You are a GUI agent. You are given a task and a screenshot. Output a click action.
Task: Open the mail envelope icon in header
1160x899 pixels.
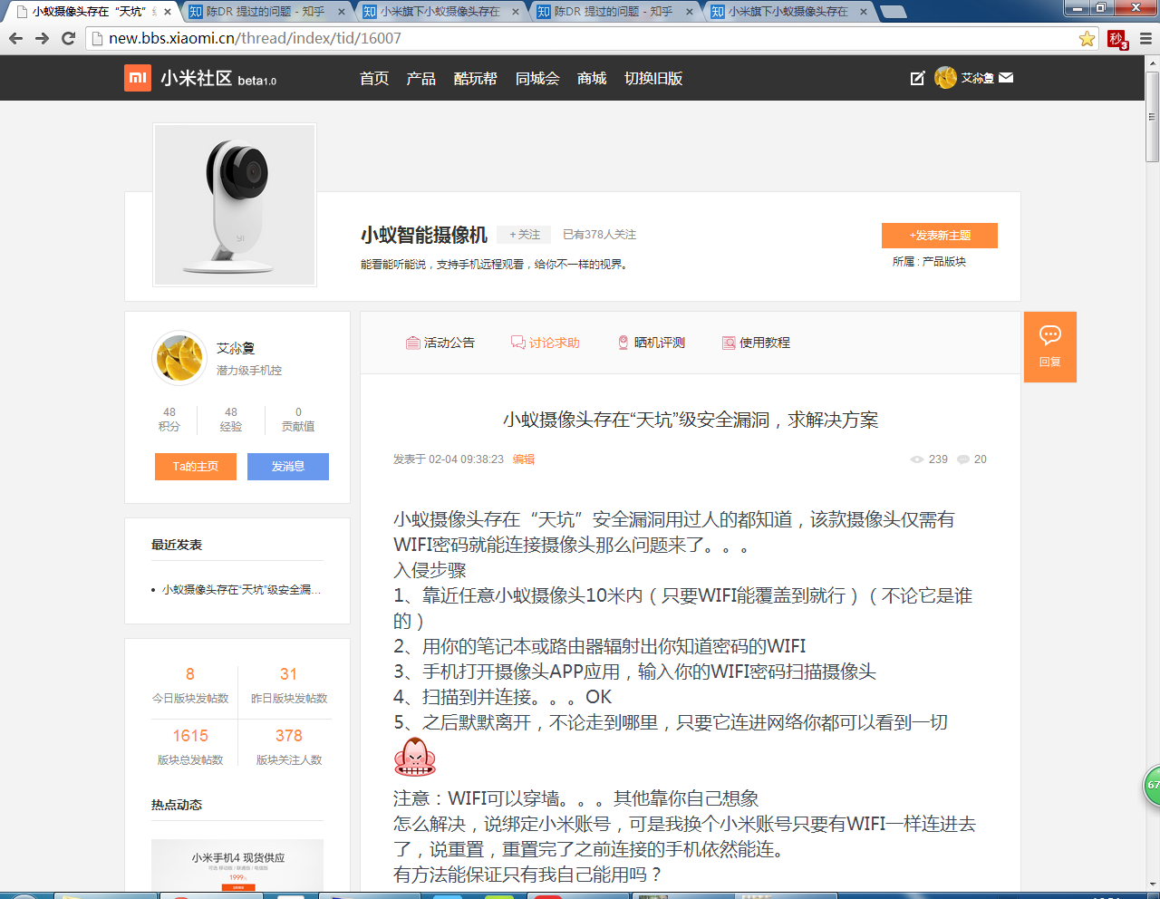tap(1006, 78)
